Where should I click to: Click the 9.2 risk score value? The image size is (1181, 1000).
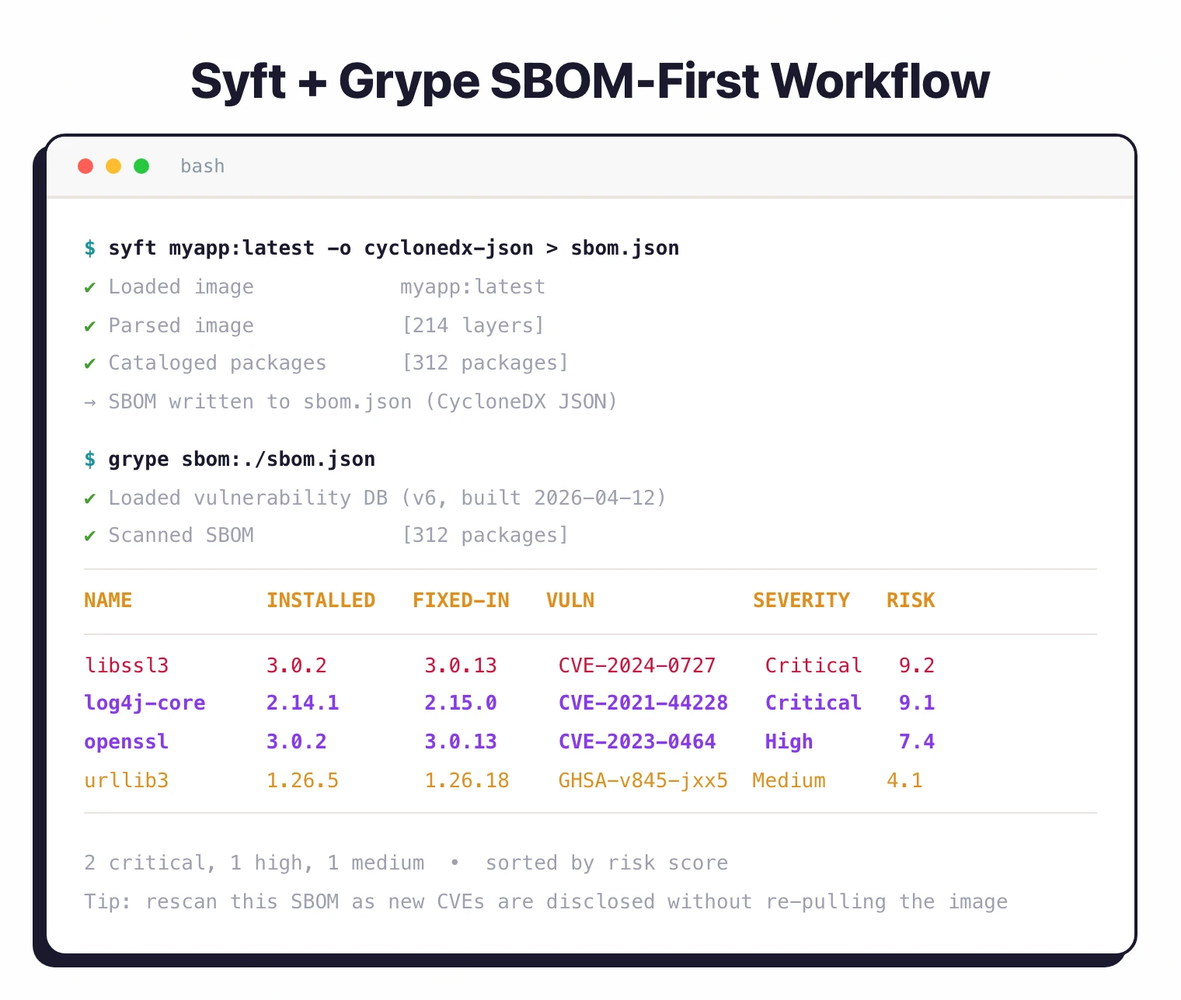(917, 665)
